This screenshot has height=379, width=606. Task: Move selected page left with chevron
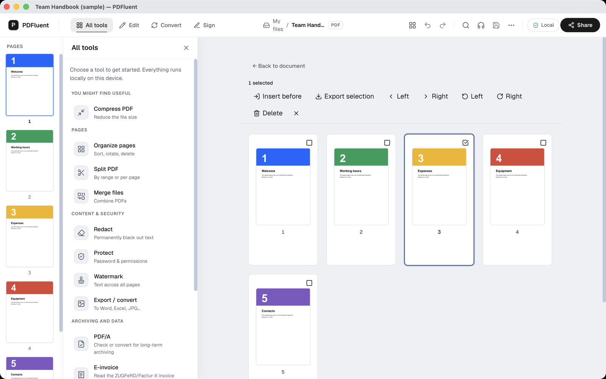(x=399, y=96)
